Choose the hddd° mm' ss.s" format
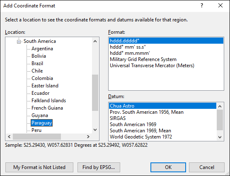 [166, 47]
